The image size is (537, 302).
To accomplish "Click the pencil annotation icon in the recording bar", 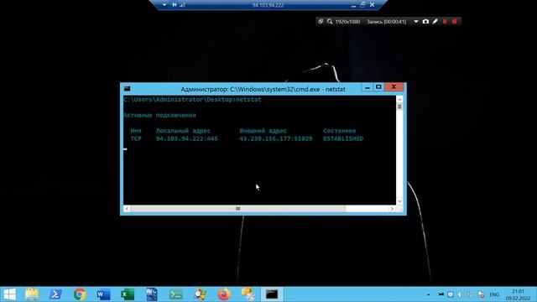I will (x=435, y=21).
